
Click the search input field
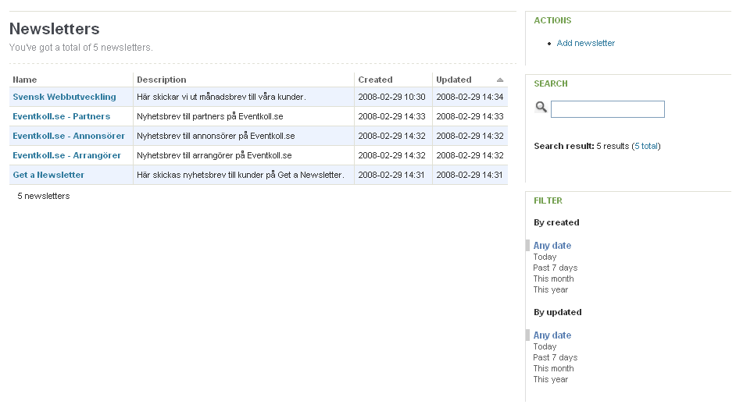click(607, 109)
